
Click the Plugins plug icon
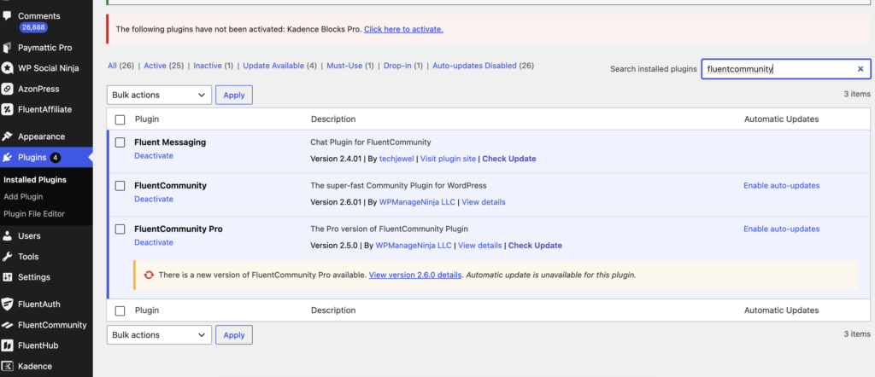click(x=7, y=158)
